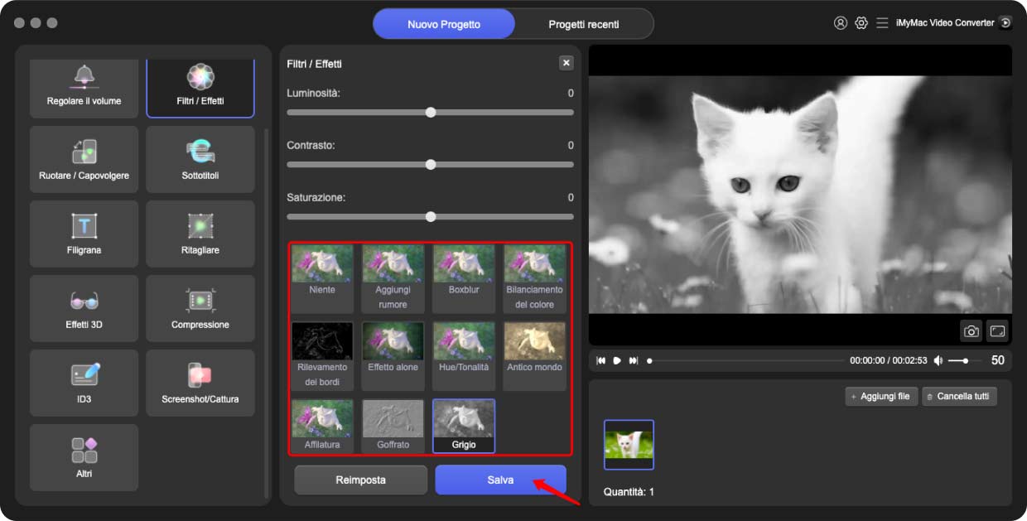The width and height of the screenshot is (1027, 521).
Task: Open the Sottotitoli tool
Action: click(200, 159)
